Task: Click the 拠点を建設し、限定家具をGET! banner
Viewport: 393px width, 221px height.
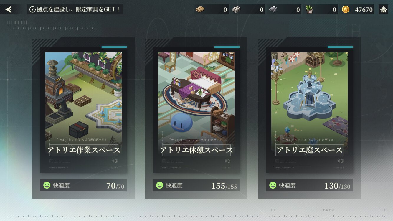Action: pos(75,10)
